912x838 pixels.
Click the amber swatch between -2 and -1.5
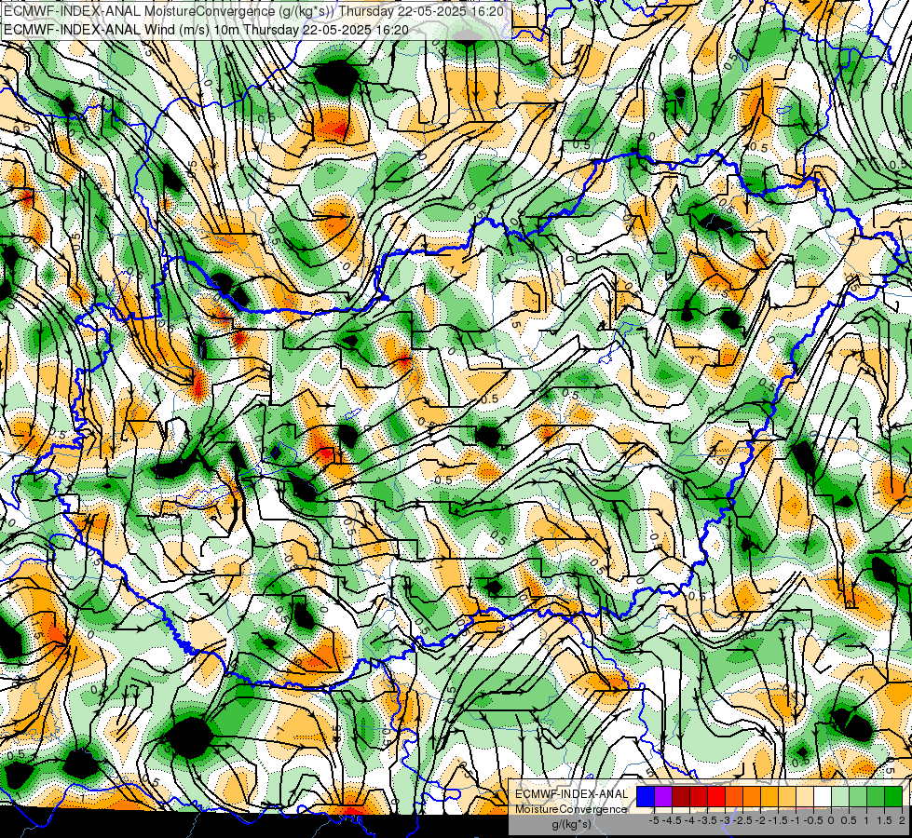pos(769,796)
